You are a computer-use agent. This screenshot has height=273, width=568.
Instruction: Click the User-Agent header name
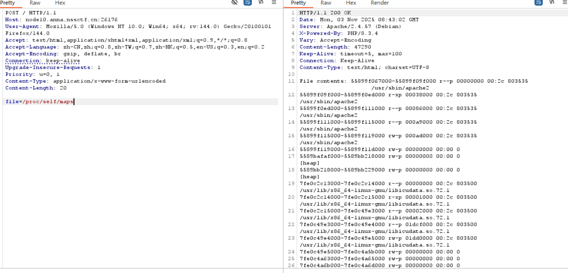(23, 27)
